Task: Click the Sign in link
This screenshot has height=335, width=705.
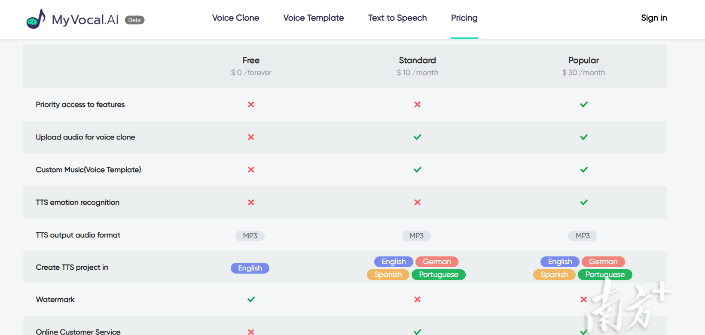Action: coord(653,18)
